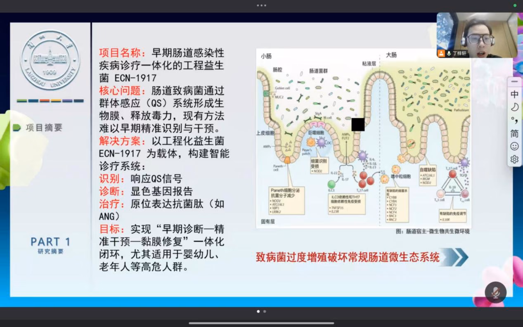The height and width of the screenshot is (327, 523).
Task: Open input method settings gear
Action: click(x=514, y=159)
